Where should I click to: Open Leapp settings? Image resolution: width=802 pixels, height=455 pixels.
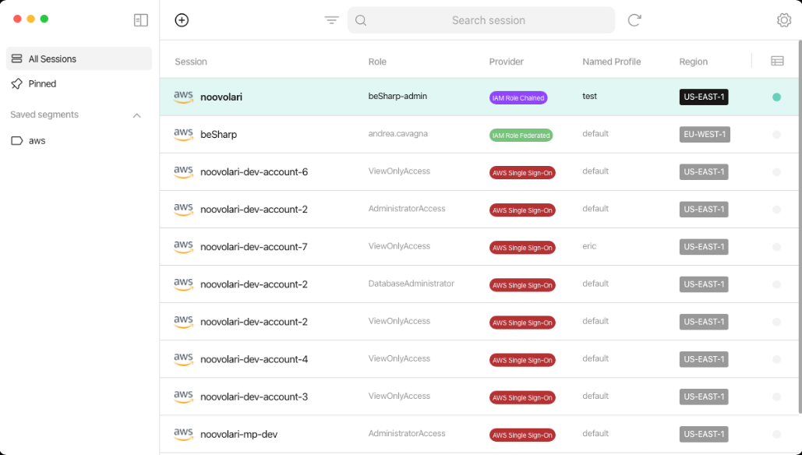pyautogui.click(x=783, y=19)
